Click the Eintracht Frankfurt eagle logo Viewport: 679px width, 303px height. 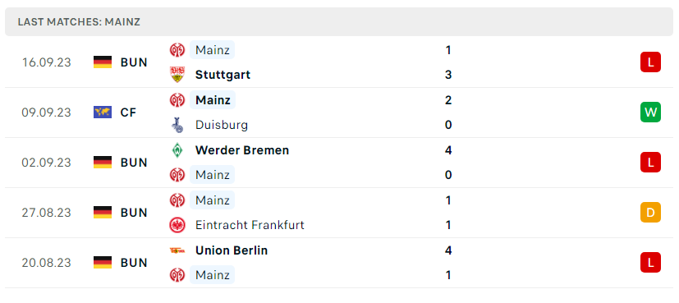pos(177,225)
